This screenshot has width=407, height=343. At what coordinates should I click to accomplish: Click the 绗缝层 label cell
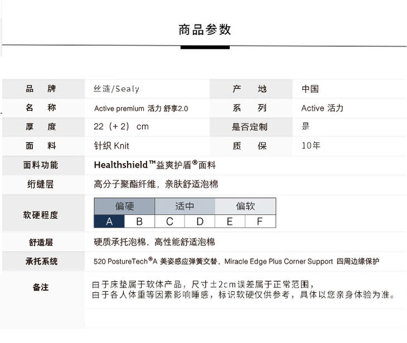tap(43, 184)
